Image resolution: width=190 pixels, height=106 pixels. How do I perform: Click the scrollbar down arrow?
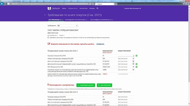point(189,104)
